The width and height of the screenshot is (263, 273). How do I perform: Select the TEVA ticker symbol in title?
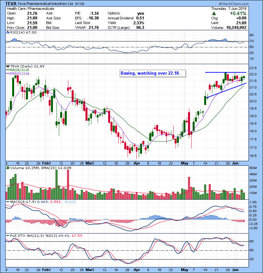(11, 4)
